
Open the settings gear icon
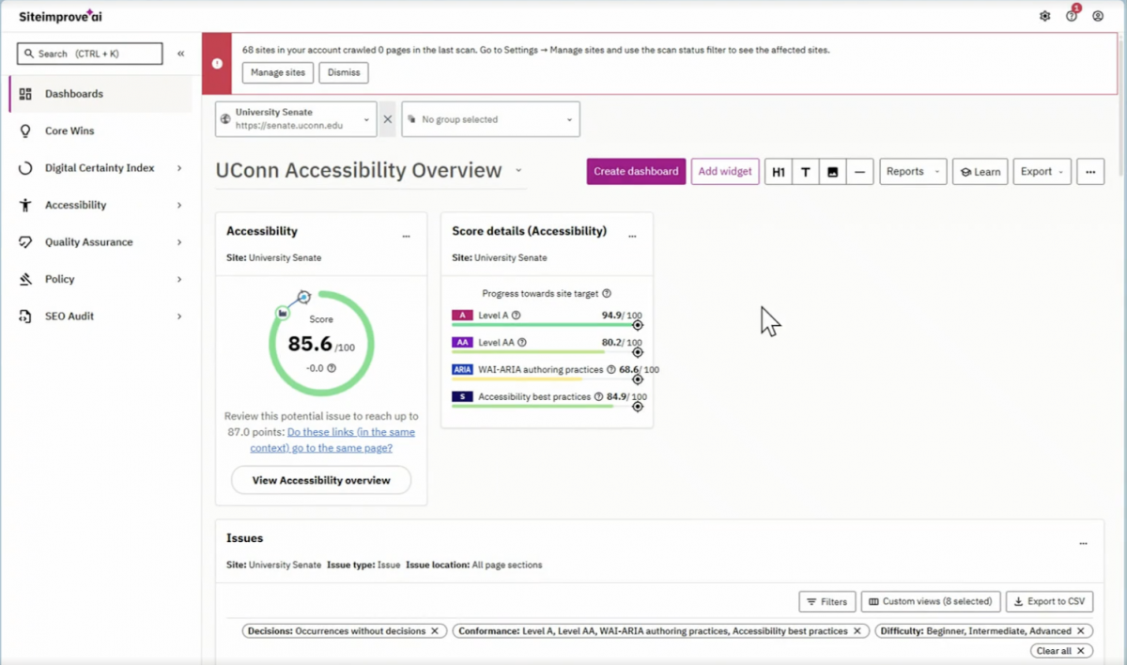coord(1044,16)
